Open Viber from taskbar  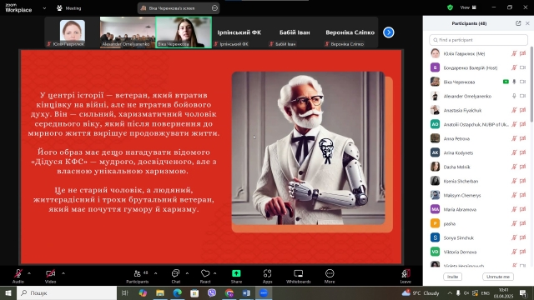212,292
